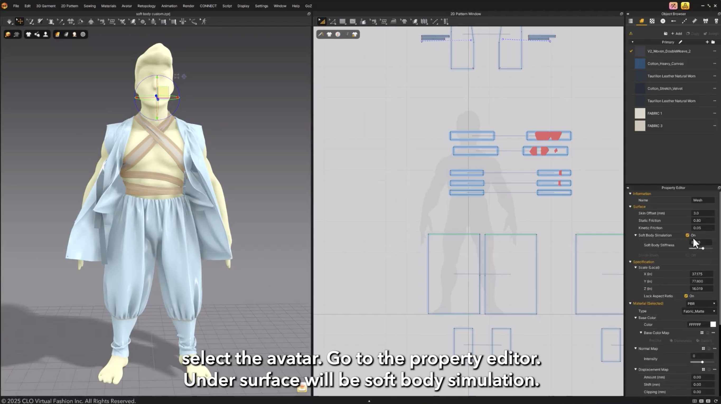Toggle the V2_Woven_DoubleWeave_2 fabric checkmark
721x404 pixels.
coord(631,51)
